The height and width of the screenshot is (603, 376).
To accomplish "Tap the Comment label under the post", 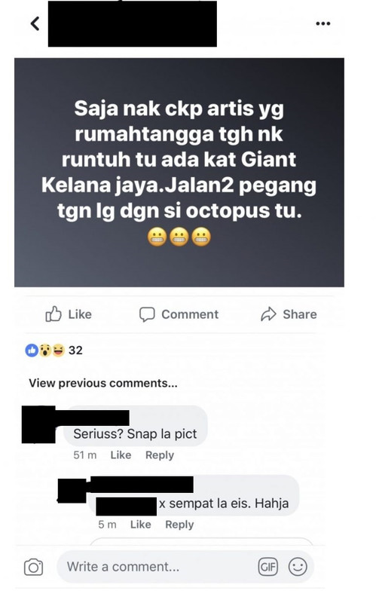I will click(x=190, y=314).
